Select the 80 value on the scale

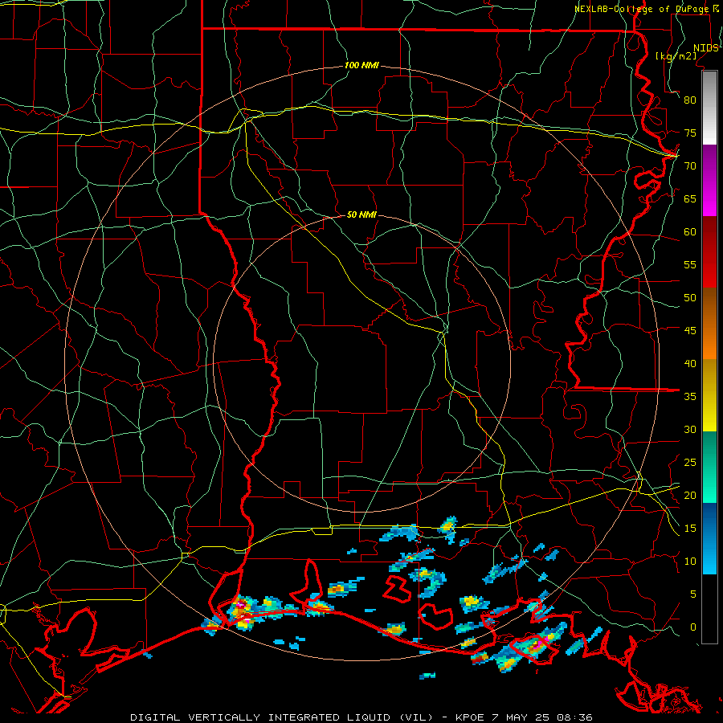tap(690, 100)
